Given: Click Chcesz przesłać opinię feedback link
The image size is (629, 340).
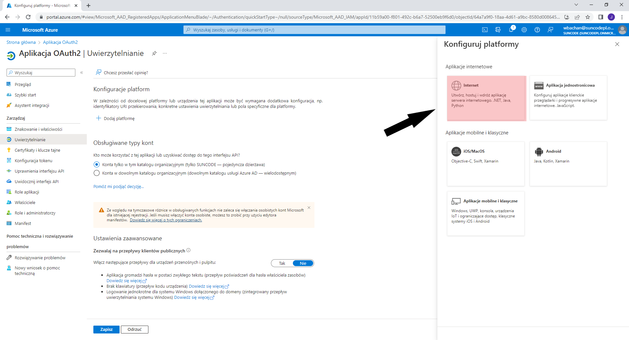Looking at the screenshot, I should click(122, 73).
